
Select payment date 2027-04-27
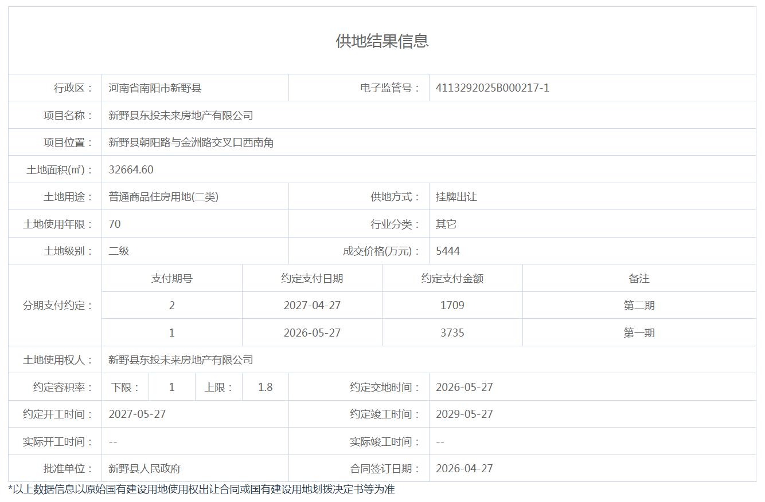click(x=312, y=306)
